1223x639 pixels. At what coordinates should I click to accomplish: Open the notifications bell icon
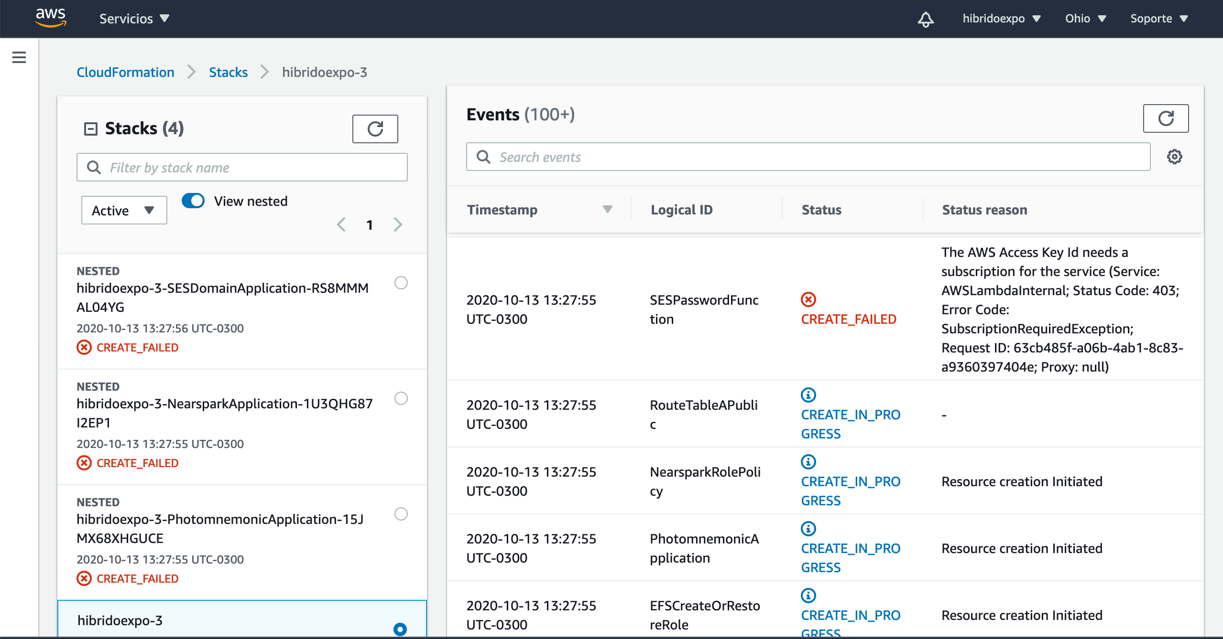926,19
